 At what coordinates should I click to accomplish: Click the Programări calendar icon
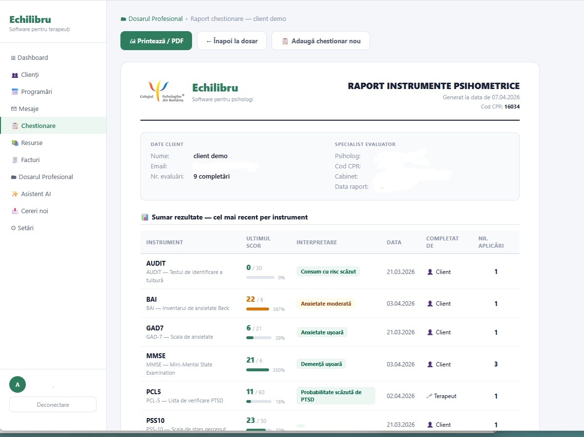[x=15, y=92]
